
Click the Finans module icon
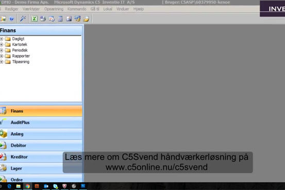[3, 111]
